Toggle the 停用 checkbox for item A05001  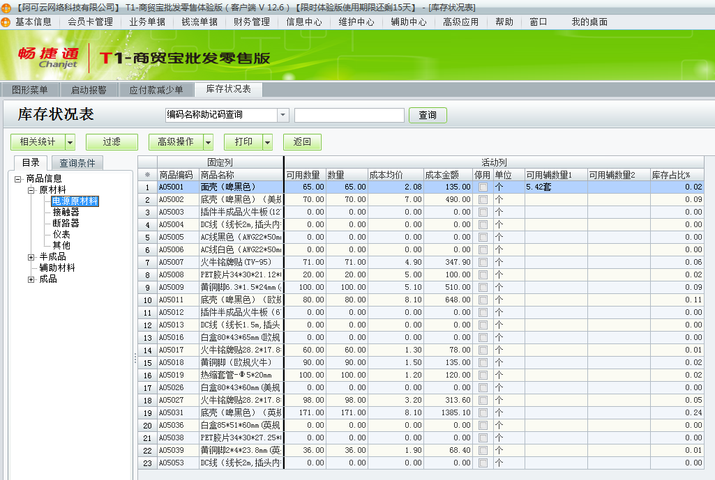coord(481,187)
